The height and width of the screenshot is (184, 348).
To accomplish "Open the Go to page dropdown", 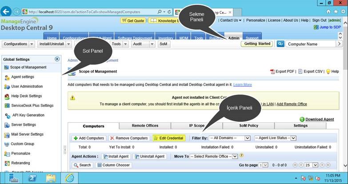I will click(264, 165).
